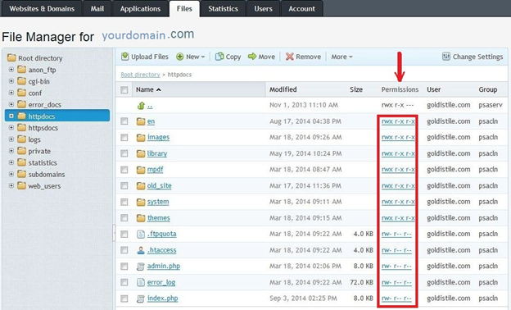Viewport: 511px width, 310px height.
Task: Click the cgi-bin folder icon in tree
Action: pos(21,81)
